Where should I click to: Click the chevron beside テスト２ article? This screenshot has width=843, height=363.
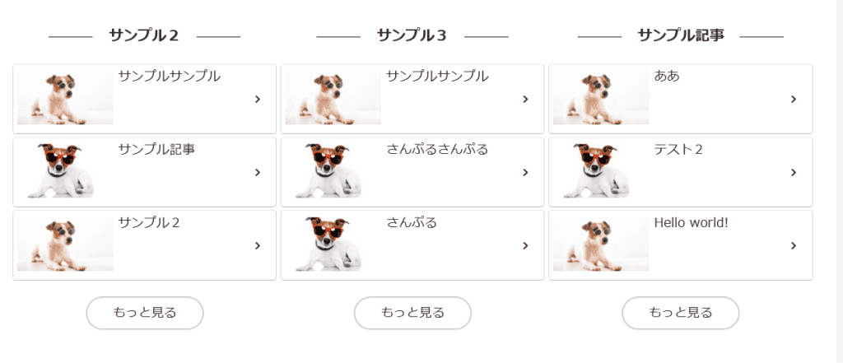(793, 172)
